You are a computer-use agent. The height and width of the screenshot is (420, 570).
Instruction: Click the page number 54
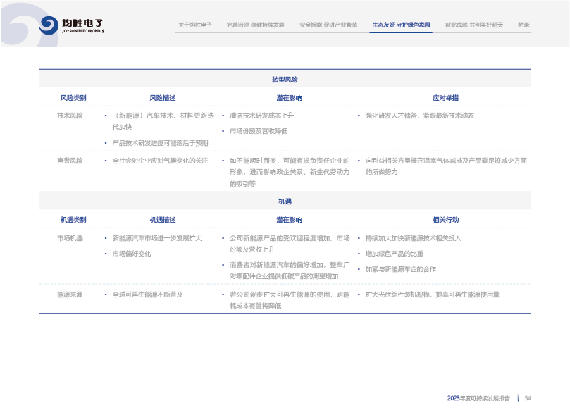(527, 398)
